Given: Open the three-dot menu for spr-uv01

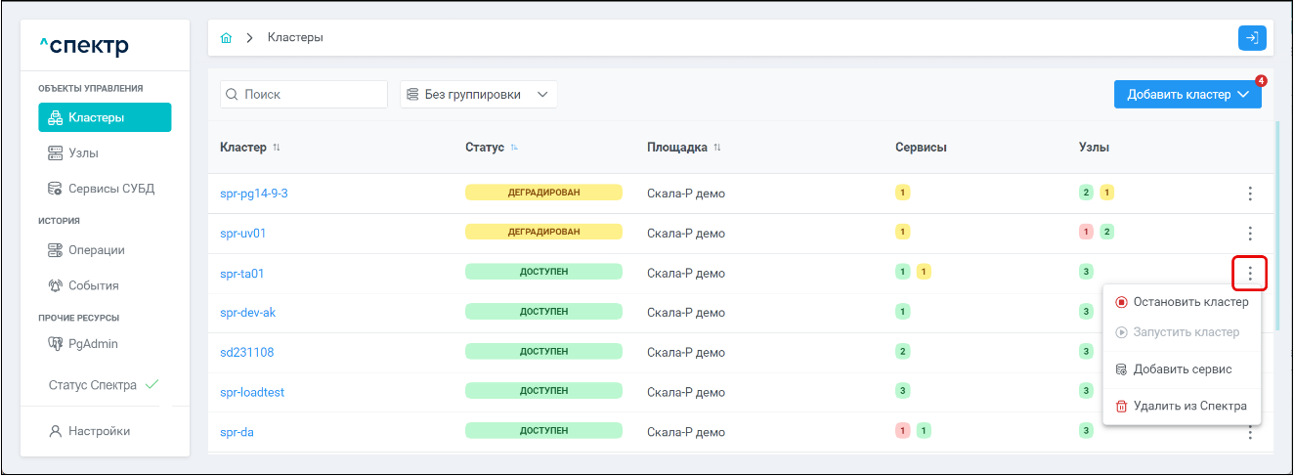Looking at the screenshot, I should click(1250, 234).
